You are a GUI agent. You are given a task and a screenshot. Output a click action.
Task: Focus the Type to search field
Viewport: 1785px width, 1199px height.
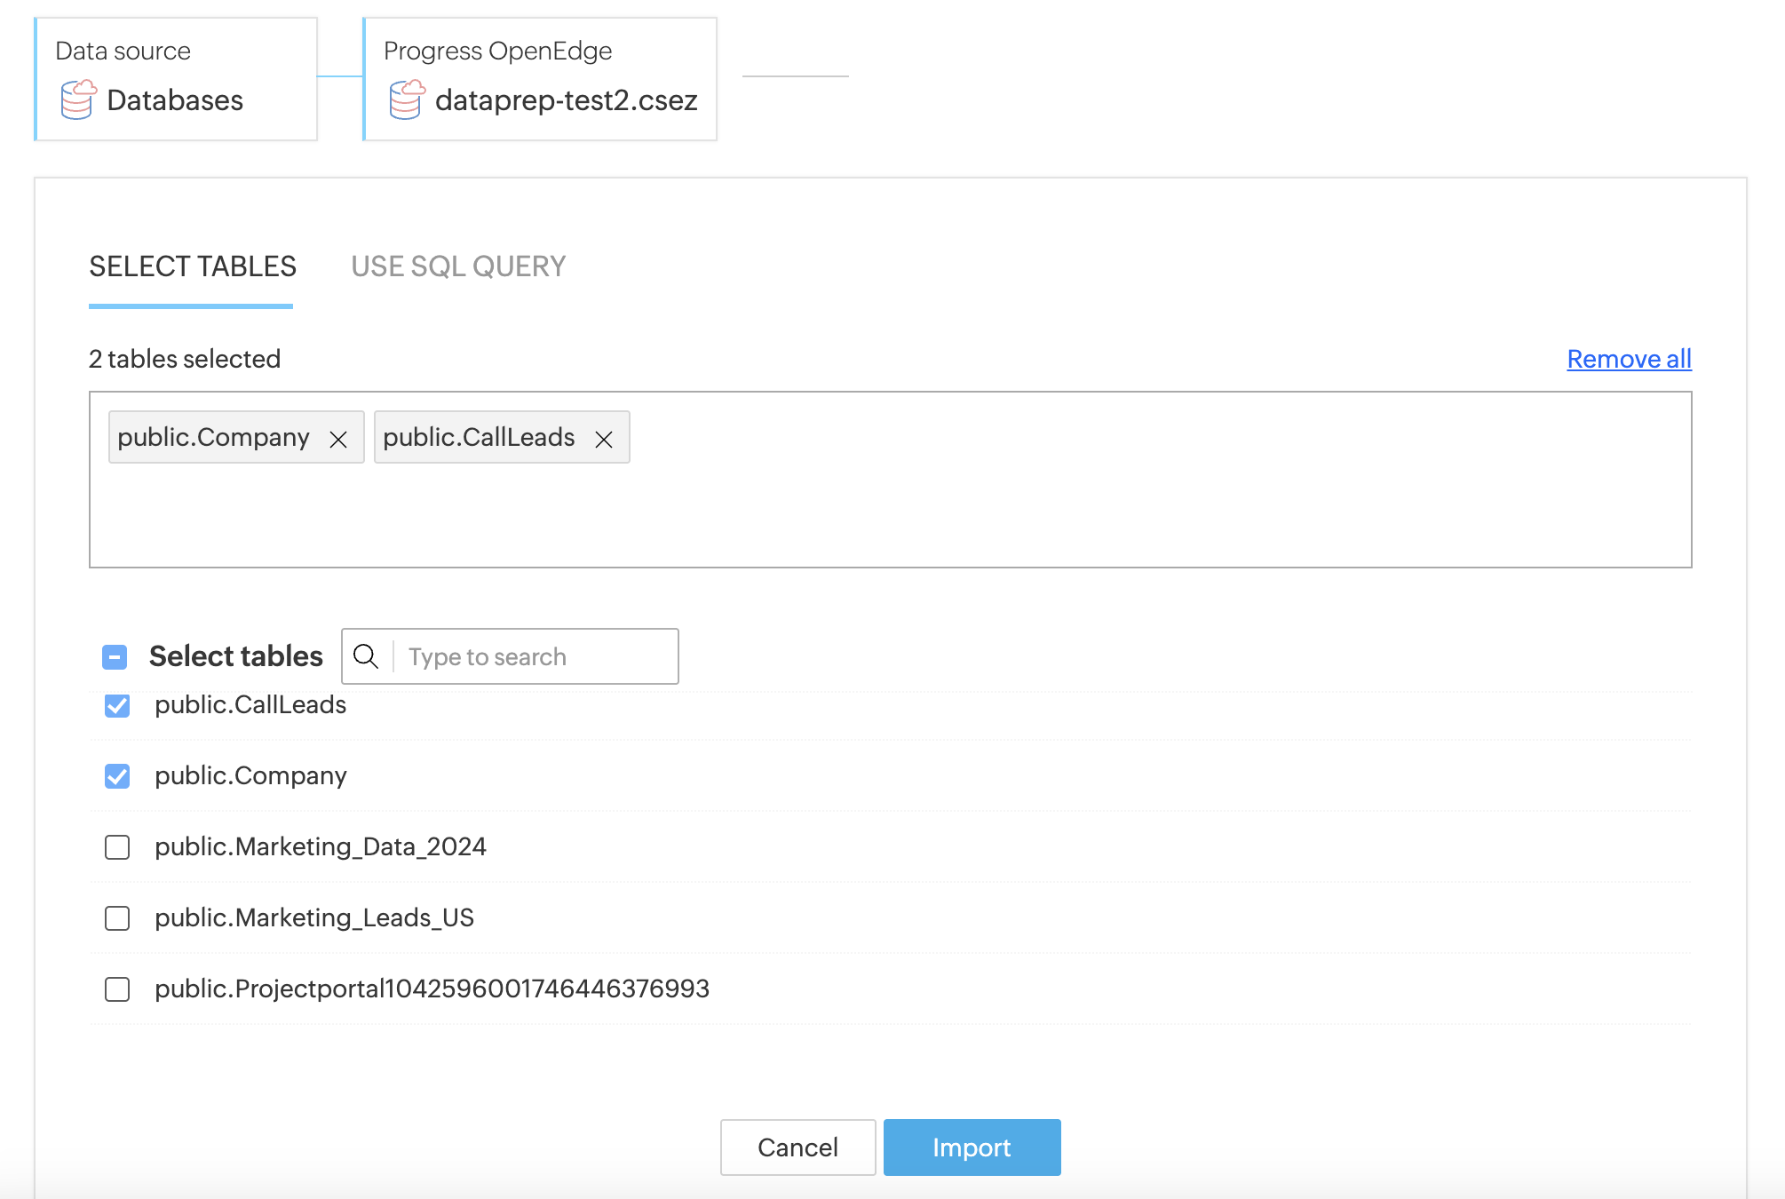[533, 656]
